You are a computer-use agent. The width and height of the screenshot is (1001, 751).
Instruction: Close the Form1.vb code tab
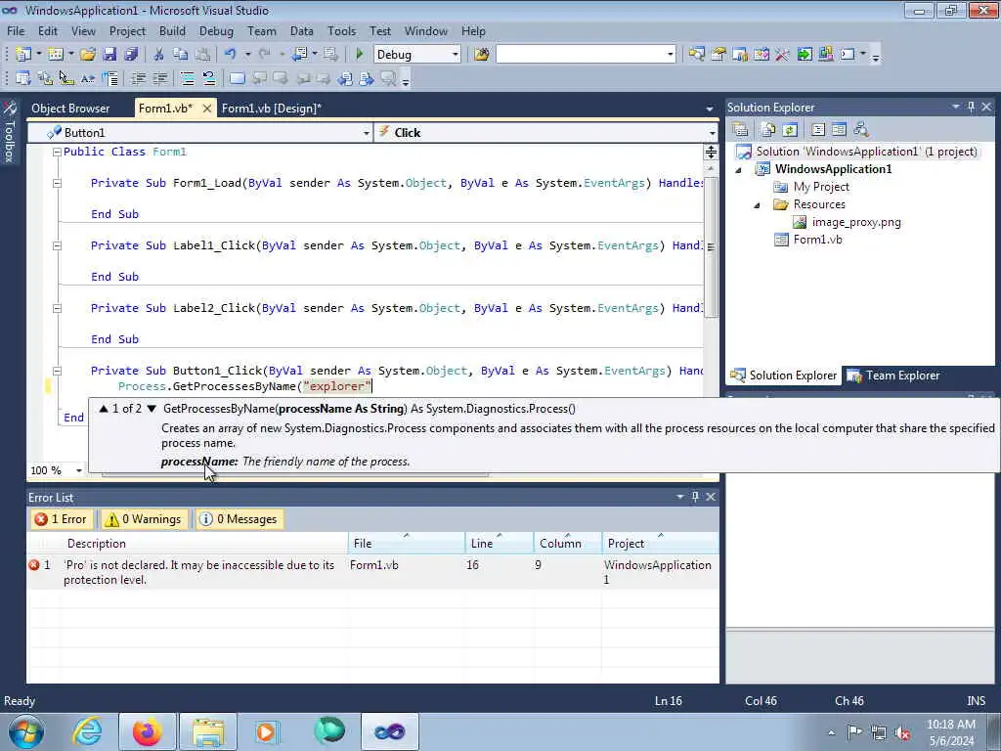pos(207,109)
